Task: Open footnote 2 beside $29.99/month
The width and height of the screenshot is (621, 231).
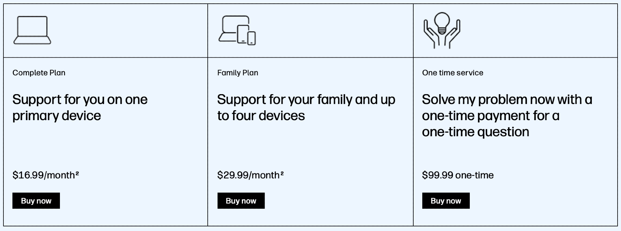Action: 282,173
